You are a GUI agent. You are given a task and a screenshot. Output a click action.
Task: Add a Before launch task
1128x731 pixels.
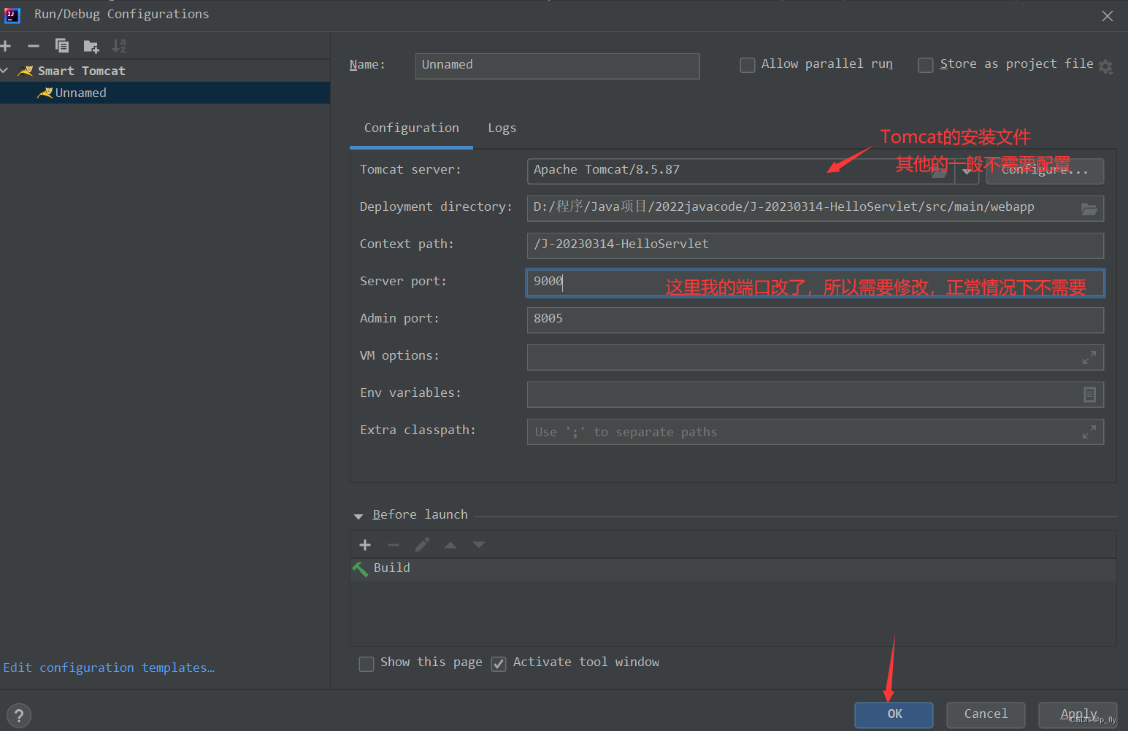[x=365, y=545]
